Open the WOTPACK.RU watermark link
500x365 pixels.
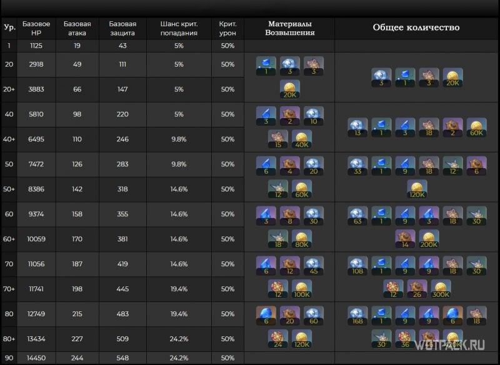pos(450,344)
